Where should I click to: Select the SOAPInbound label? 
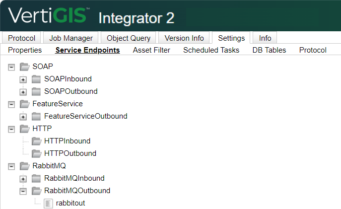coord(68,79)
